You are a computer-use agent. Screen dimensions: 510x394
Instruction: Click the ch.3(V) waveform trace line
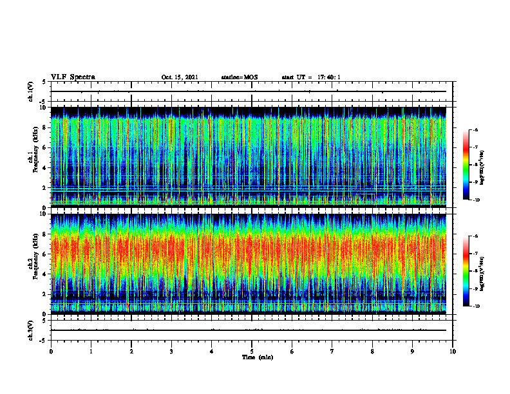tap(249, 330)
